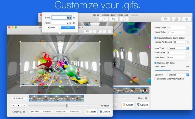The height and width of the screenshot is (119, 195).
Task: Click the Frame Delay stepper arrows
Action: click(188, 32)
